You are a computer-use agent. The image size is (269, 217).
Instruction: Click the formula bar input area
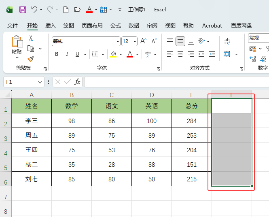tap(177, 82)
